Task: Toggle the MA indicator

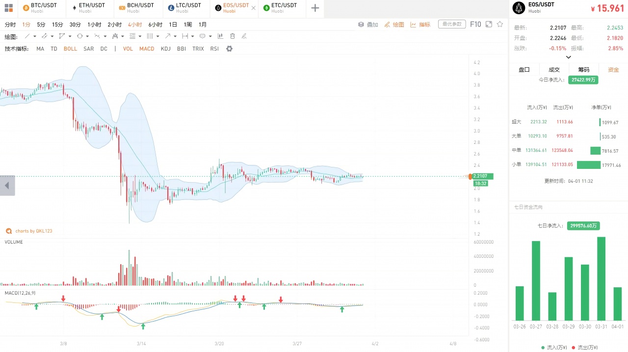Action: pyautogui.click(x=40, y=49)
